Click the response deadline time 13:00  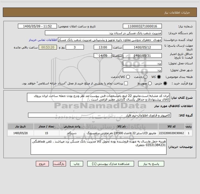point(103,47)
